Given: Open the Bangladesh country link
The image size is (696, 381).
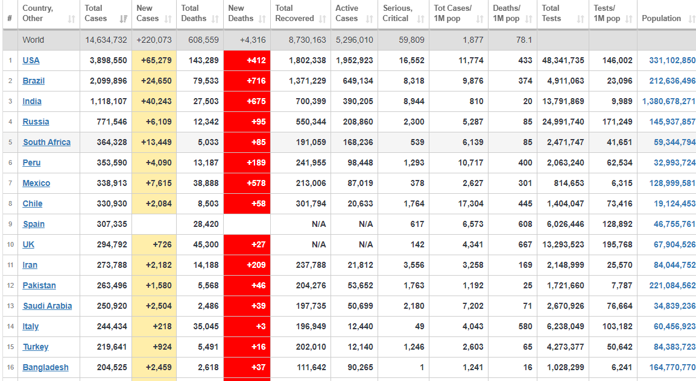Looking at the screenshot, I should tap(46, 367).
